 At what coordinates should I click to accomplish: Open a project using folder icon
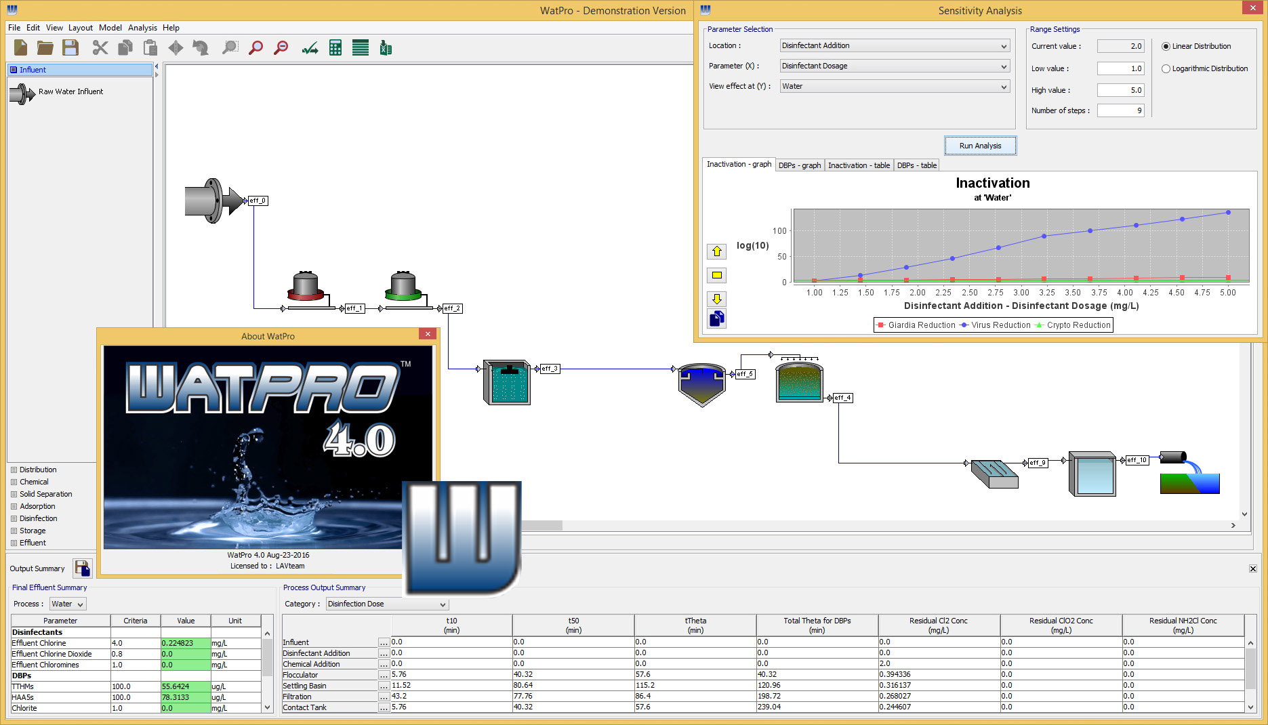tap(45, 47)
